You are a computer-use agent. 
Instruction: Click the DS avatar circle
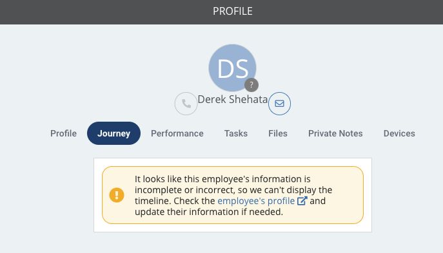(x=233, y=68)
